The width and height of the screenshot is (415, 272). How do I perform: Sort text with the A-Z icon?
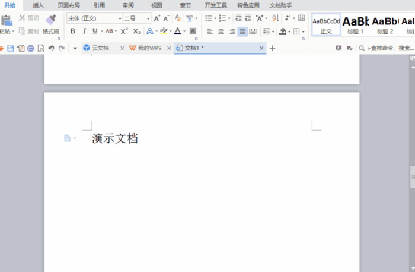[x=275, y=18]
